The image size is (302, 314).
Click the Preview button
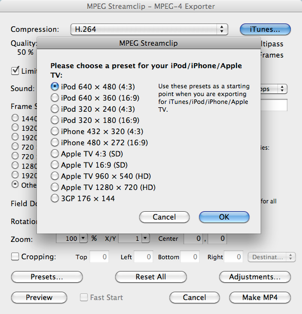coord(39,297)
